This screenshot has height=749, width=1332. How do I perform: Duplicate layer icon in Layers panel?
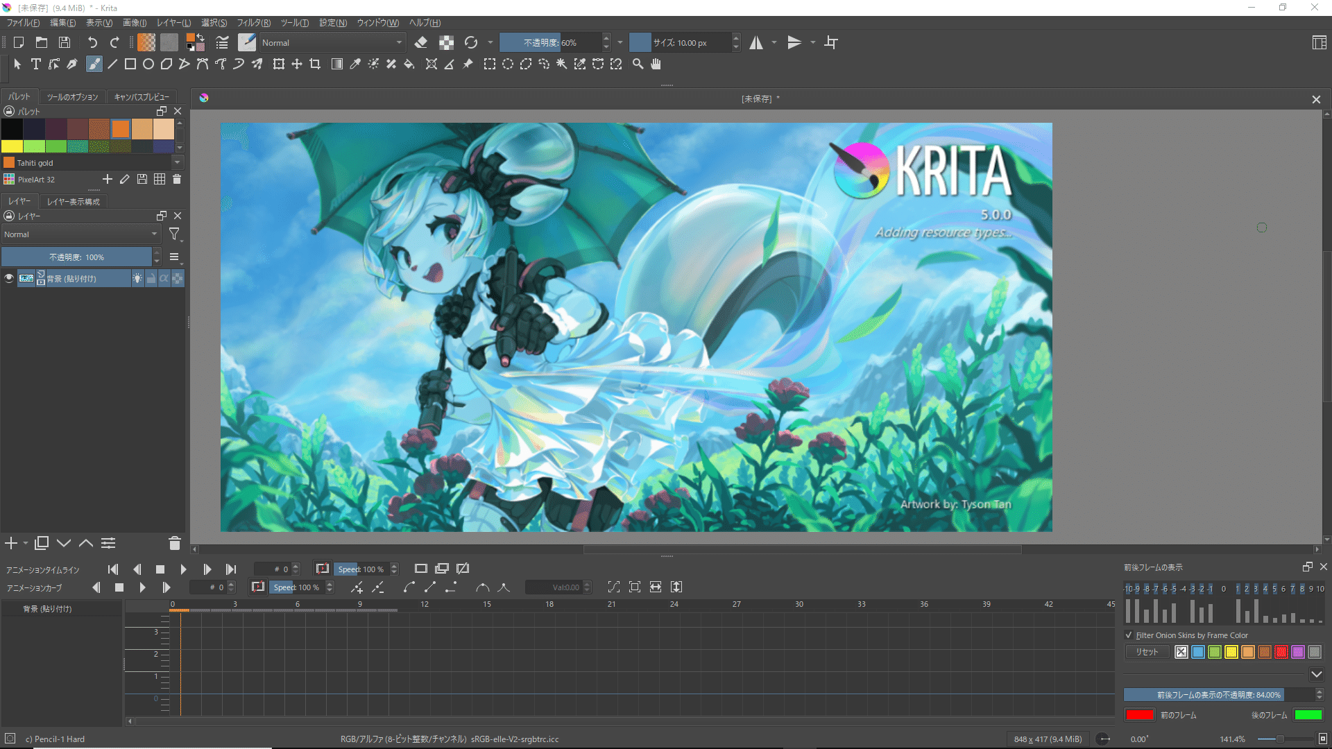coord(42,543)
